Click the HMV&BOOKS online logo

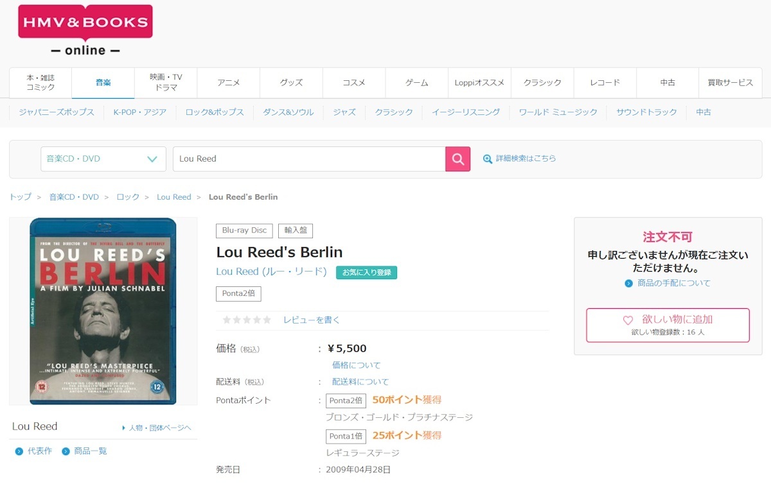[85, 30]
